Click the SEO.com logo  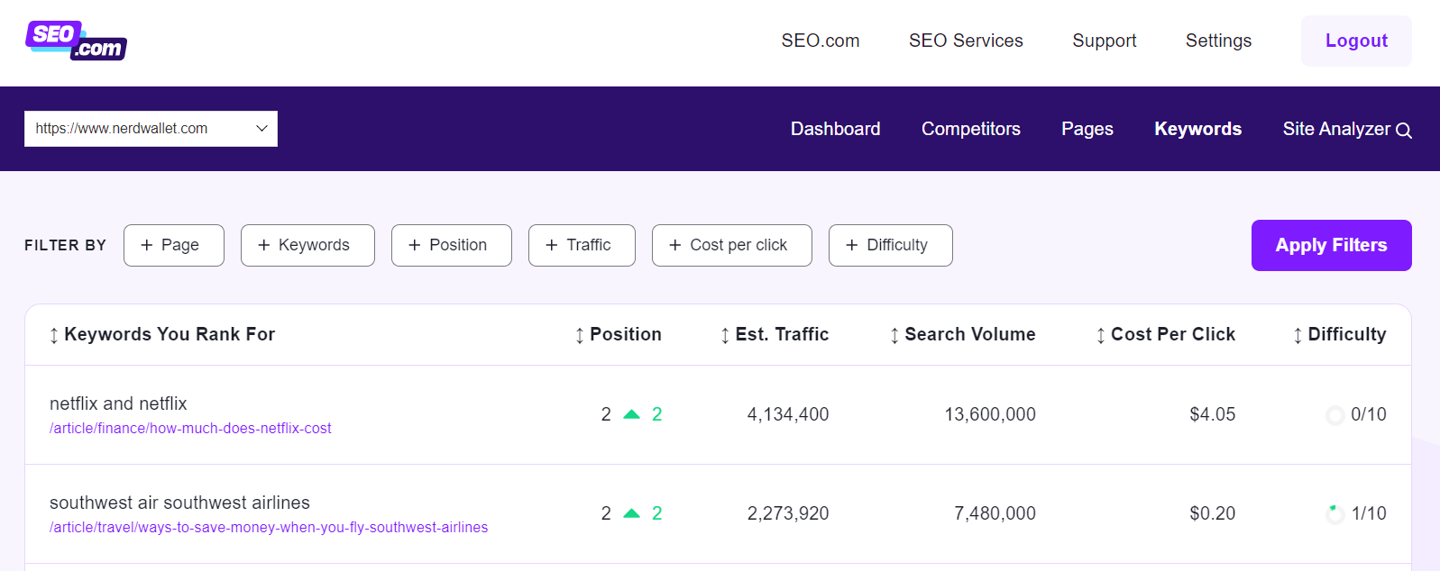tap(76, 41)
